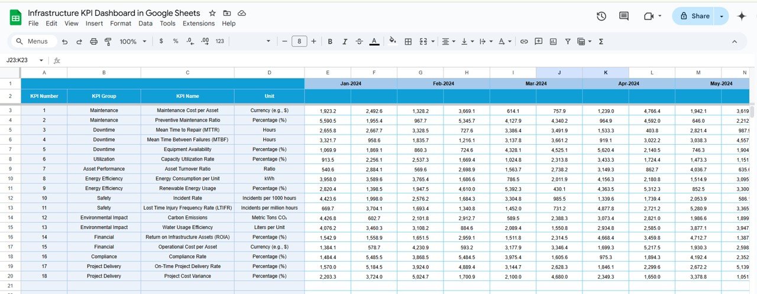Expand Share options arrow
Image resolution: width=757 pixels, height=294 pixels.
click(x=722, y=16)
